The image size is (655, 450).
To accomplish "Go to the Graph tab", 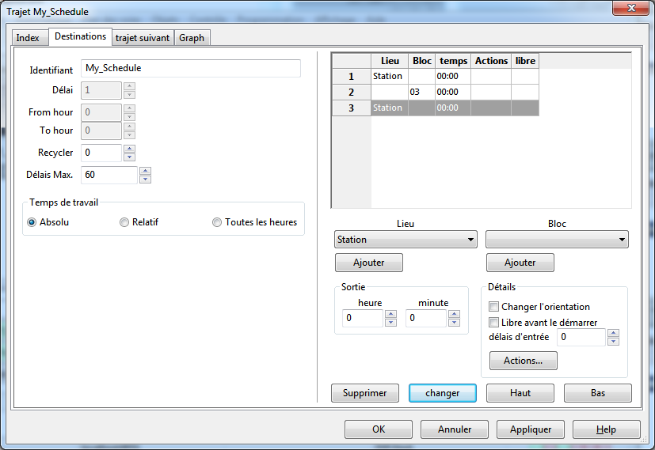I will click(x=192, y=38).
